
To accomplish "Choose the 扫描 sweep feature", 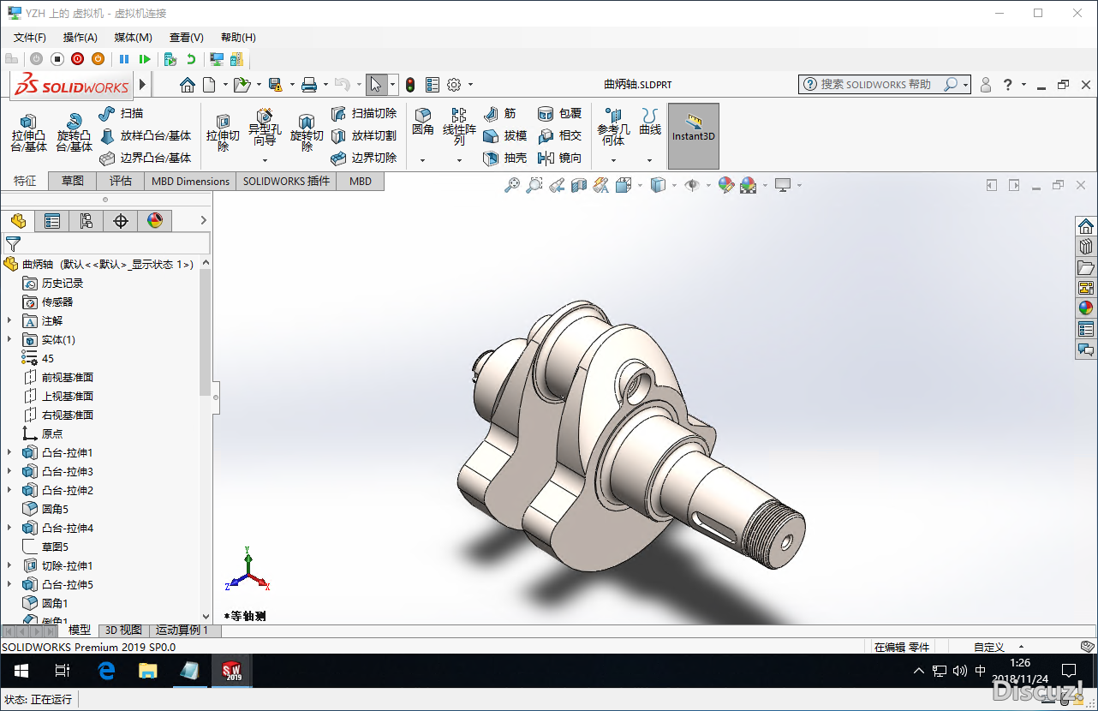I will coord(121,113).
